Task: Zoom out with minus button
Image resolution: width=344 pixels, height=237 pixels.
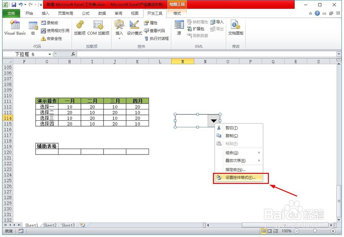Action: pos(297,231)
